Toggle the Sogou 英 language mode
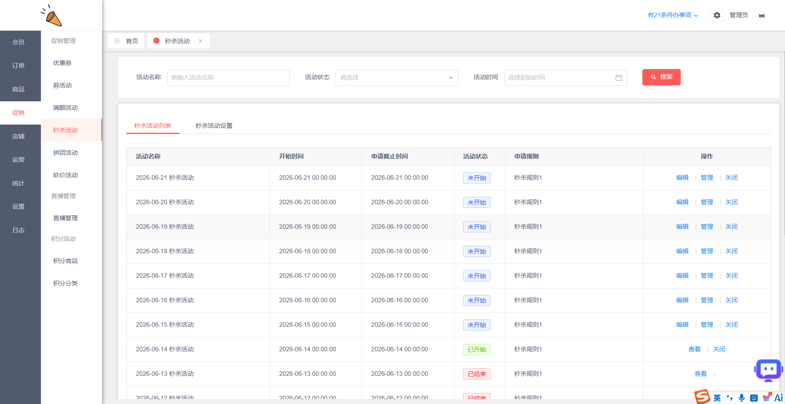Viewport: 785px width, 404px height. pyautogui.click(x=717, y=398)
